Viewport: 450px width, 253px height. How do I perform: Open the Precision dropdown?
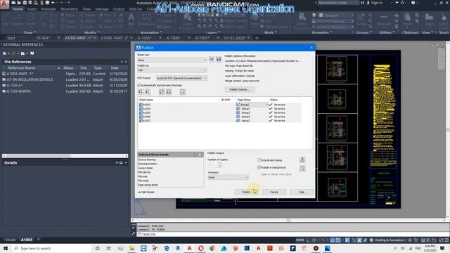228,177
